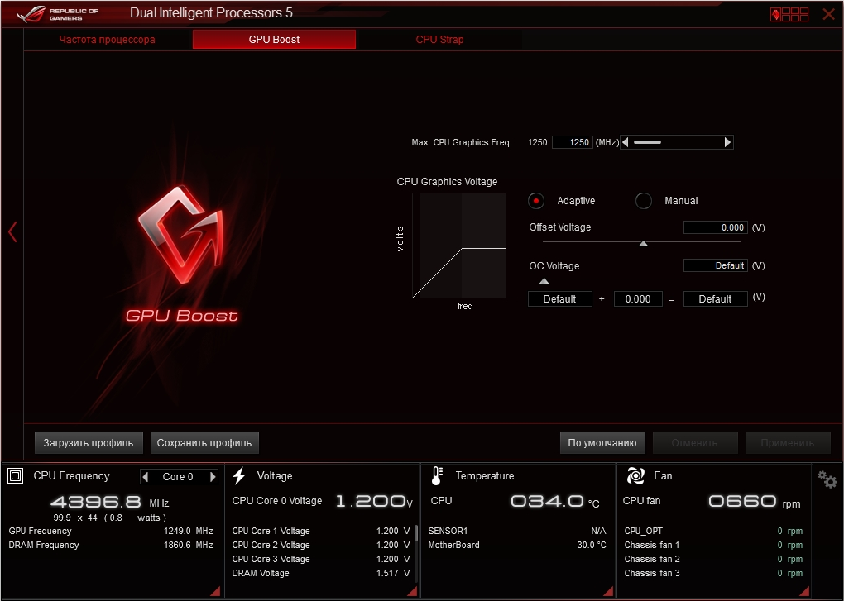Collapse side panel with left chevron
844x601 pixels.
point(13,231)
